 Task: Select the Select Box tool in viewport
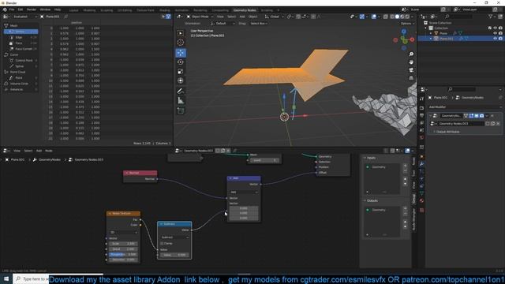181,33
